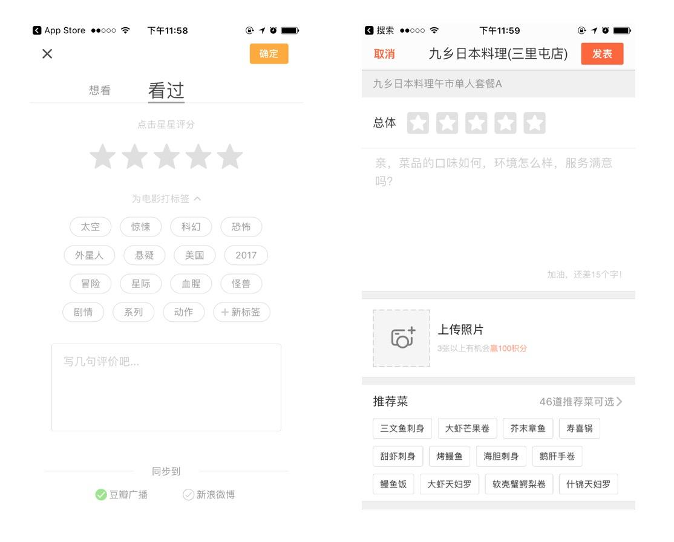Disable syncing to 豆瓣广播
The image size is (674, 542).
[121, 494]
